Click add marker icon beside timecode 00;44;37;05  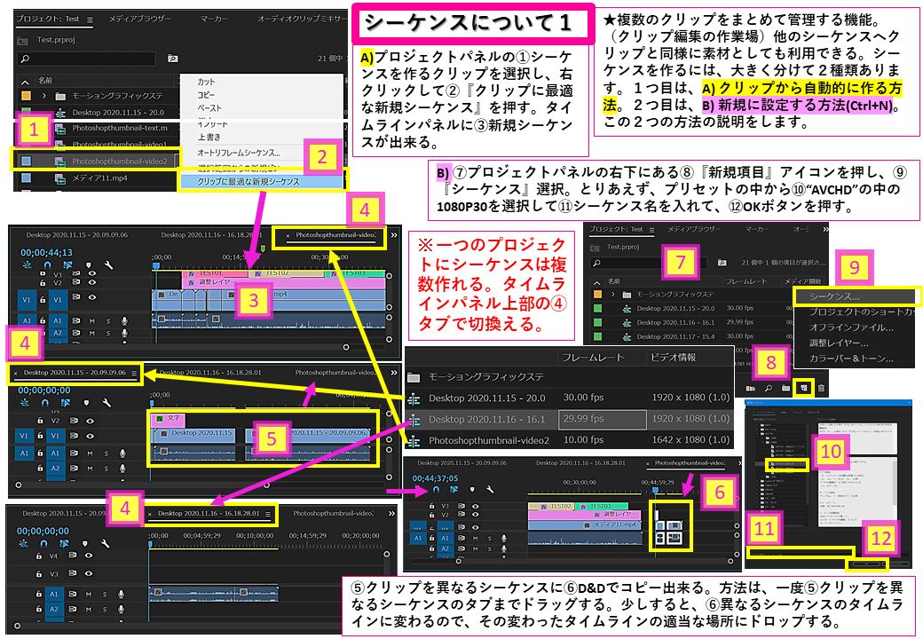(x=472, y=489)
